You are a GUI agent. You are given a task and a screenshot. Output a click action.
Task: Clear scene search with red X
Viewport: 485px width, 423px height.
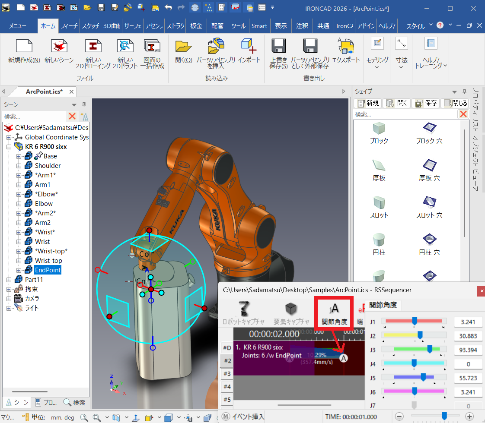click(x=72, y=116)
